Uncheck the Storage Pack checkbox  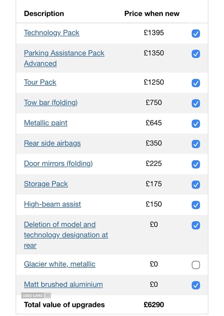(196, 185)
